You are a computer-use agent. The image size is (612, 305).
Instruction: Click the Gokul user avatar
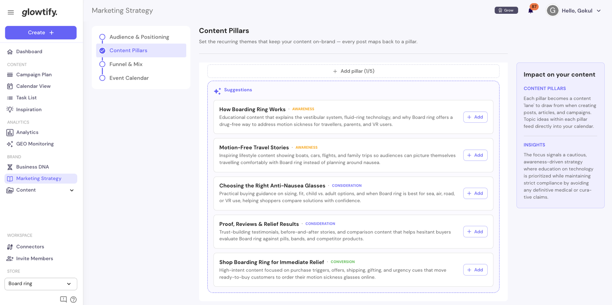tap(552, 11)
